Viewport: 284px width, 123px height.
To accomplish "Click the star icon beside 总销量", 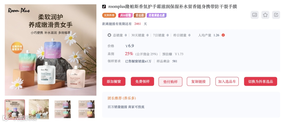I will pyautogui.click(x=109, y=35).
